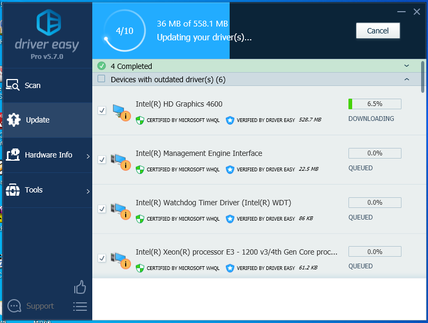
Task: Click the Update gear icon in sidebar
Action: (14, 119)
